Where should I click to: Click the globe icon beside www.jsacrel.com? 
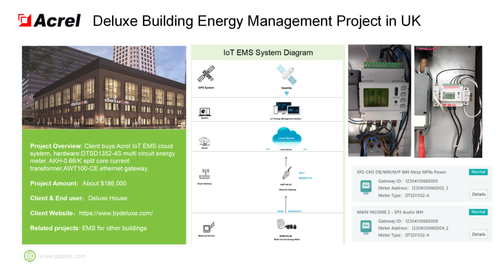click(30, 256)
